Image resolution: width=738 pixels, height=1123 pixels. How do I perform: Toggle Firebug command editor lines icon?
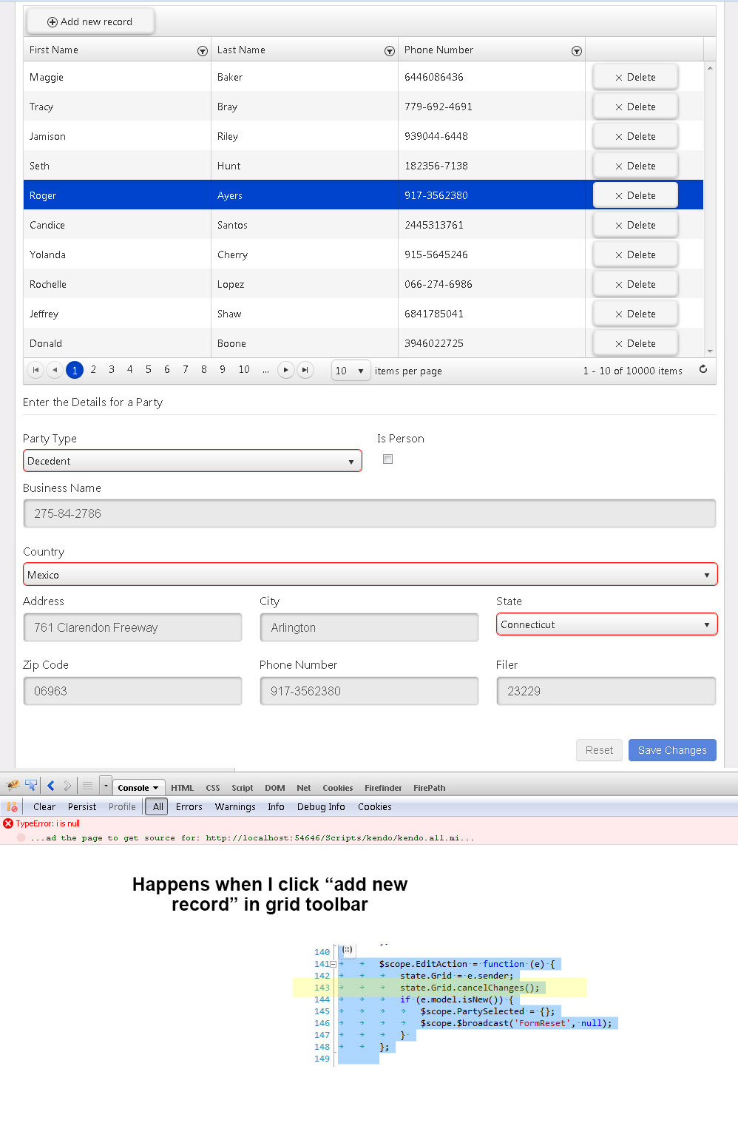click(87, 786)
